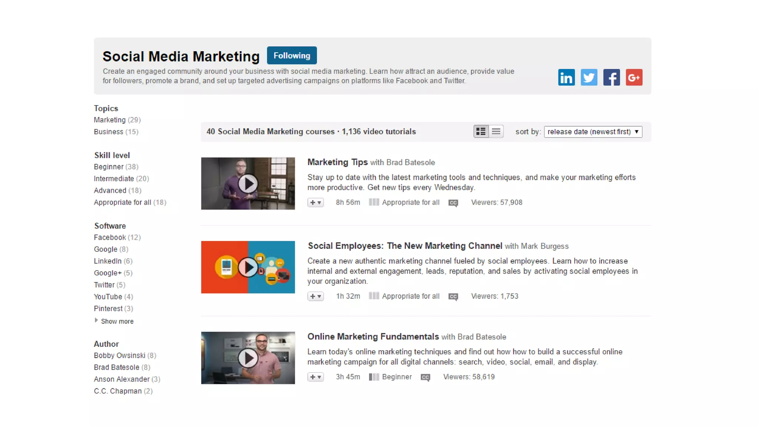
Task: Click the Twitter share icon
Action: click(x=589, y=77)
